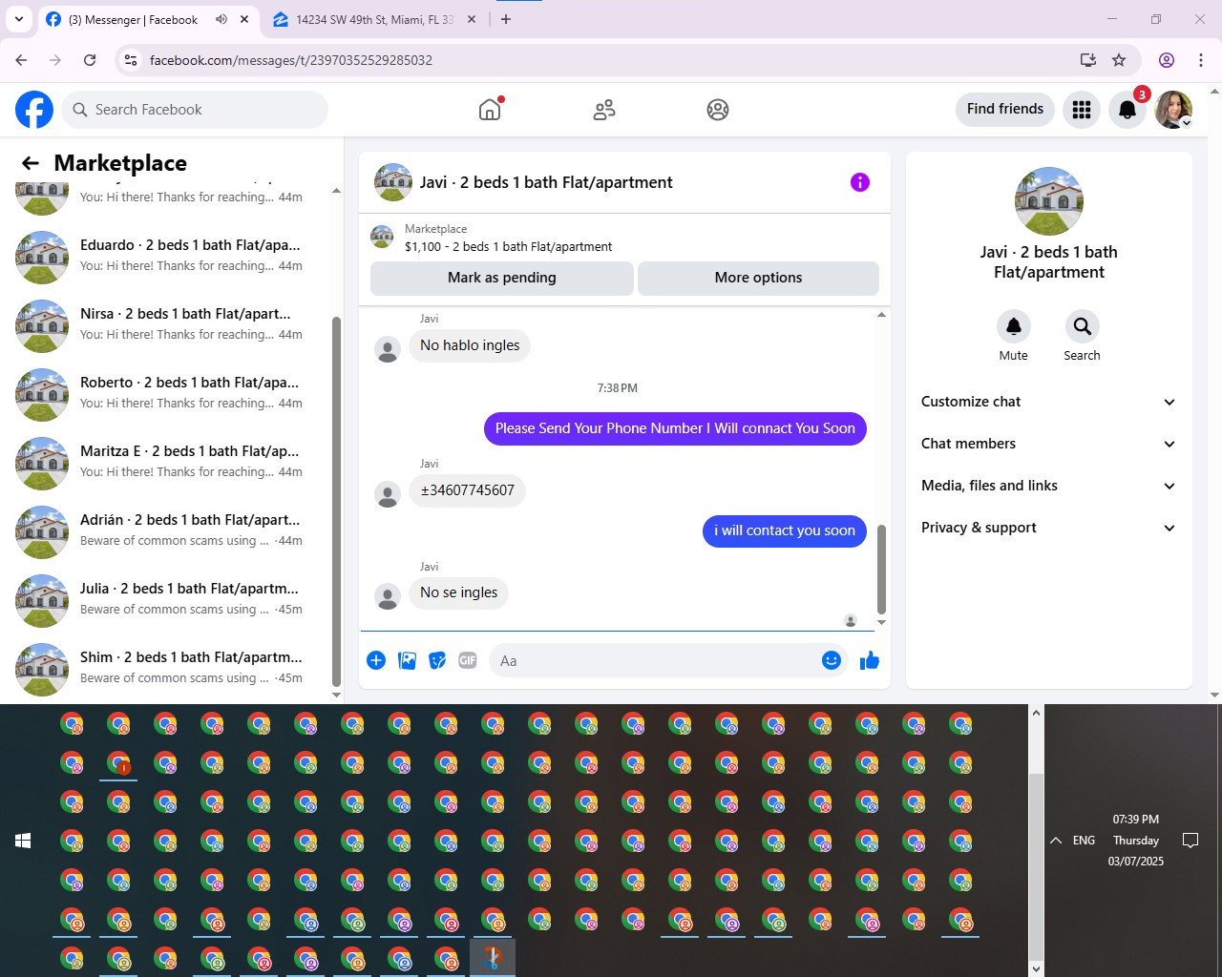Open the emoji picker

point(832,660)
